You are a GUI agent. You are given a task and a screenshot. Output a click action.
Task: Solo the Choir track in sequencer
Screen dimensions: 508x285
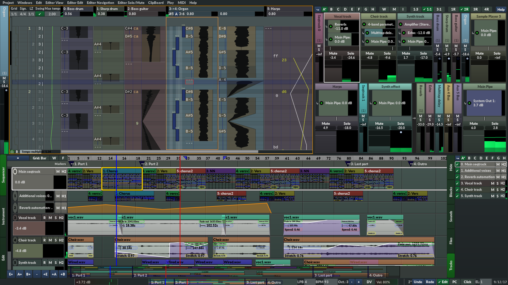coord(56,240)
